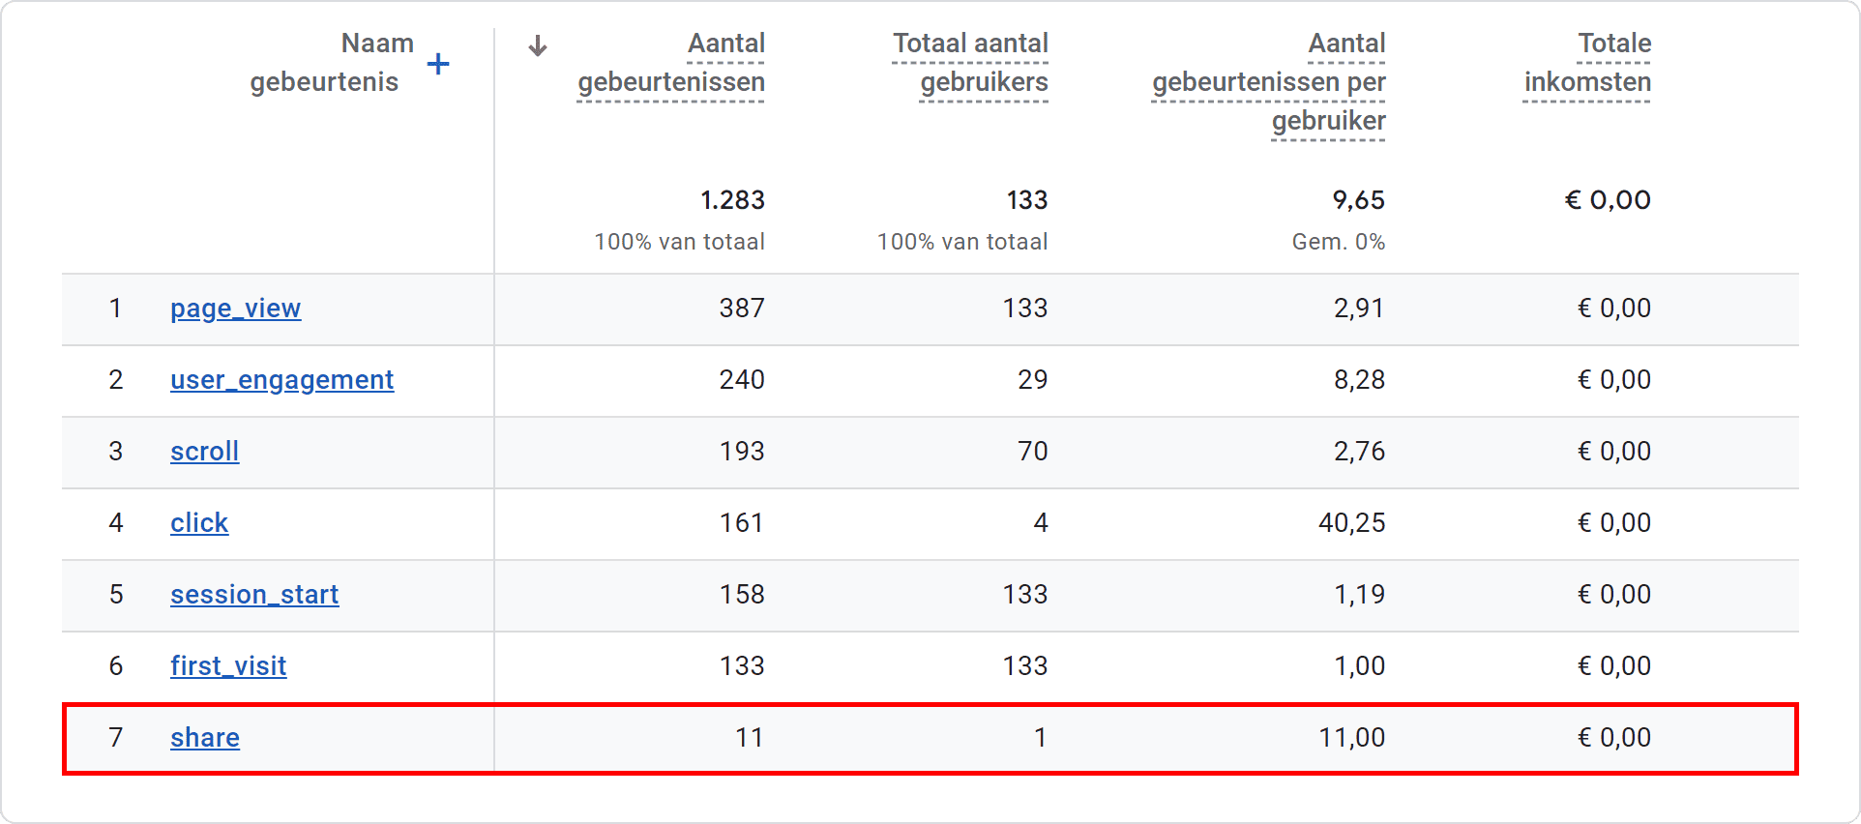
Task: Open the session_start event link
Action: point(254,595)
